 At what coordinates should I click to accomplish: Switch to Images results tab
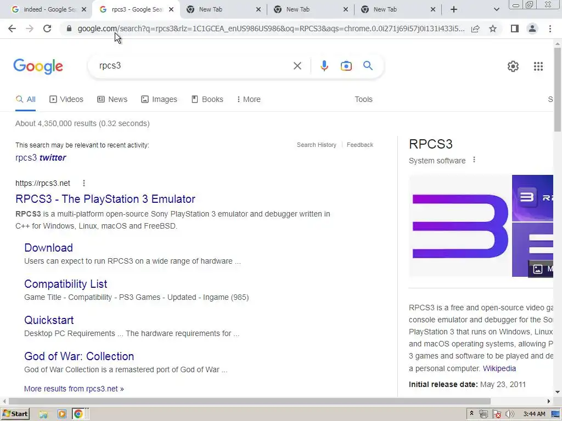click(x=159, y=100)
